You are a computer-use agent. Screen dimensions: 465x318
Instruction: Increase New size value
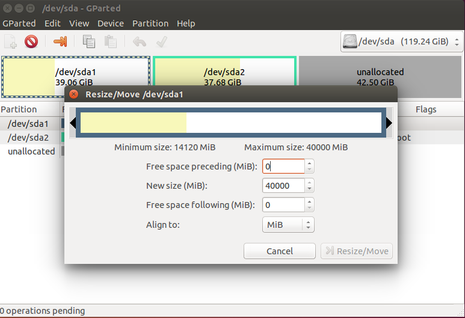tap(309, 183)
